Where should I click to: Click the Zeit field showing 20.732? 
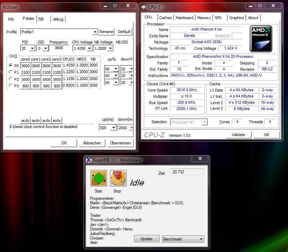pyautogui.click(x=186, y=172)
